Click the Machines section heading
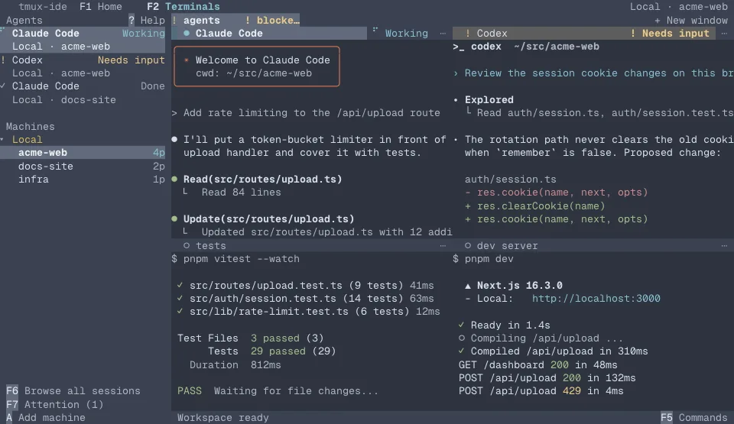This screenshot has height=424, width=734. (x=30, y=126)
